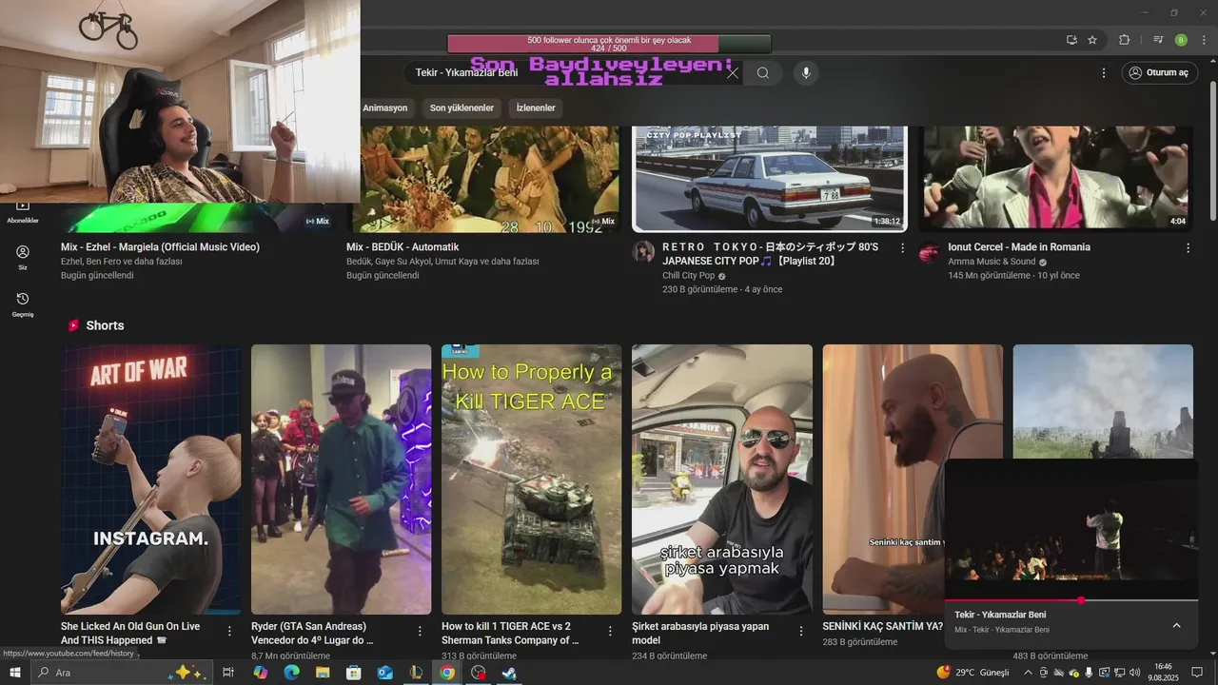The height and width of the screenshot is (685, 1218).
Task: Select the Son yüklenenler filter chip
Action: tap(462, 108)
